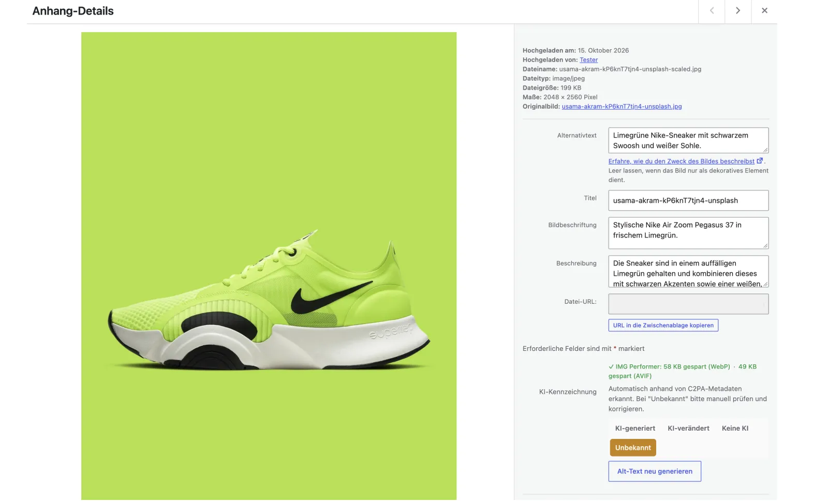This screenshot has height=501, width=828.
Task: Click the file size '199 KB'
Action: point(571,88)
